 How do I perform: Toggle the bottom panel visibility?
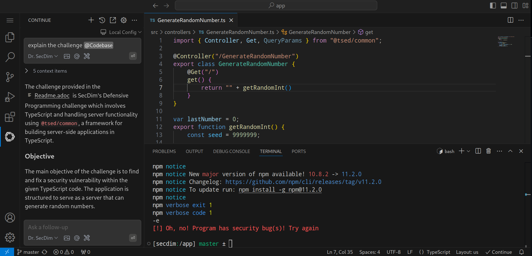point(504,6)
